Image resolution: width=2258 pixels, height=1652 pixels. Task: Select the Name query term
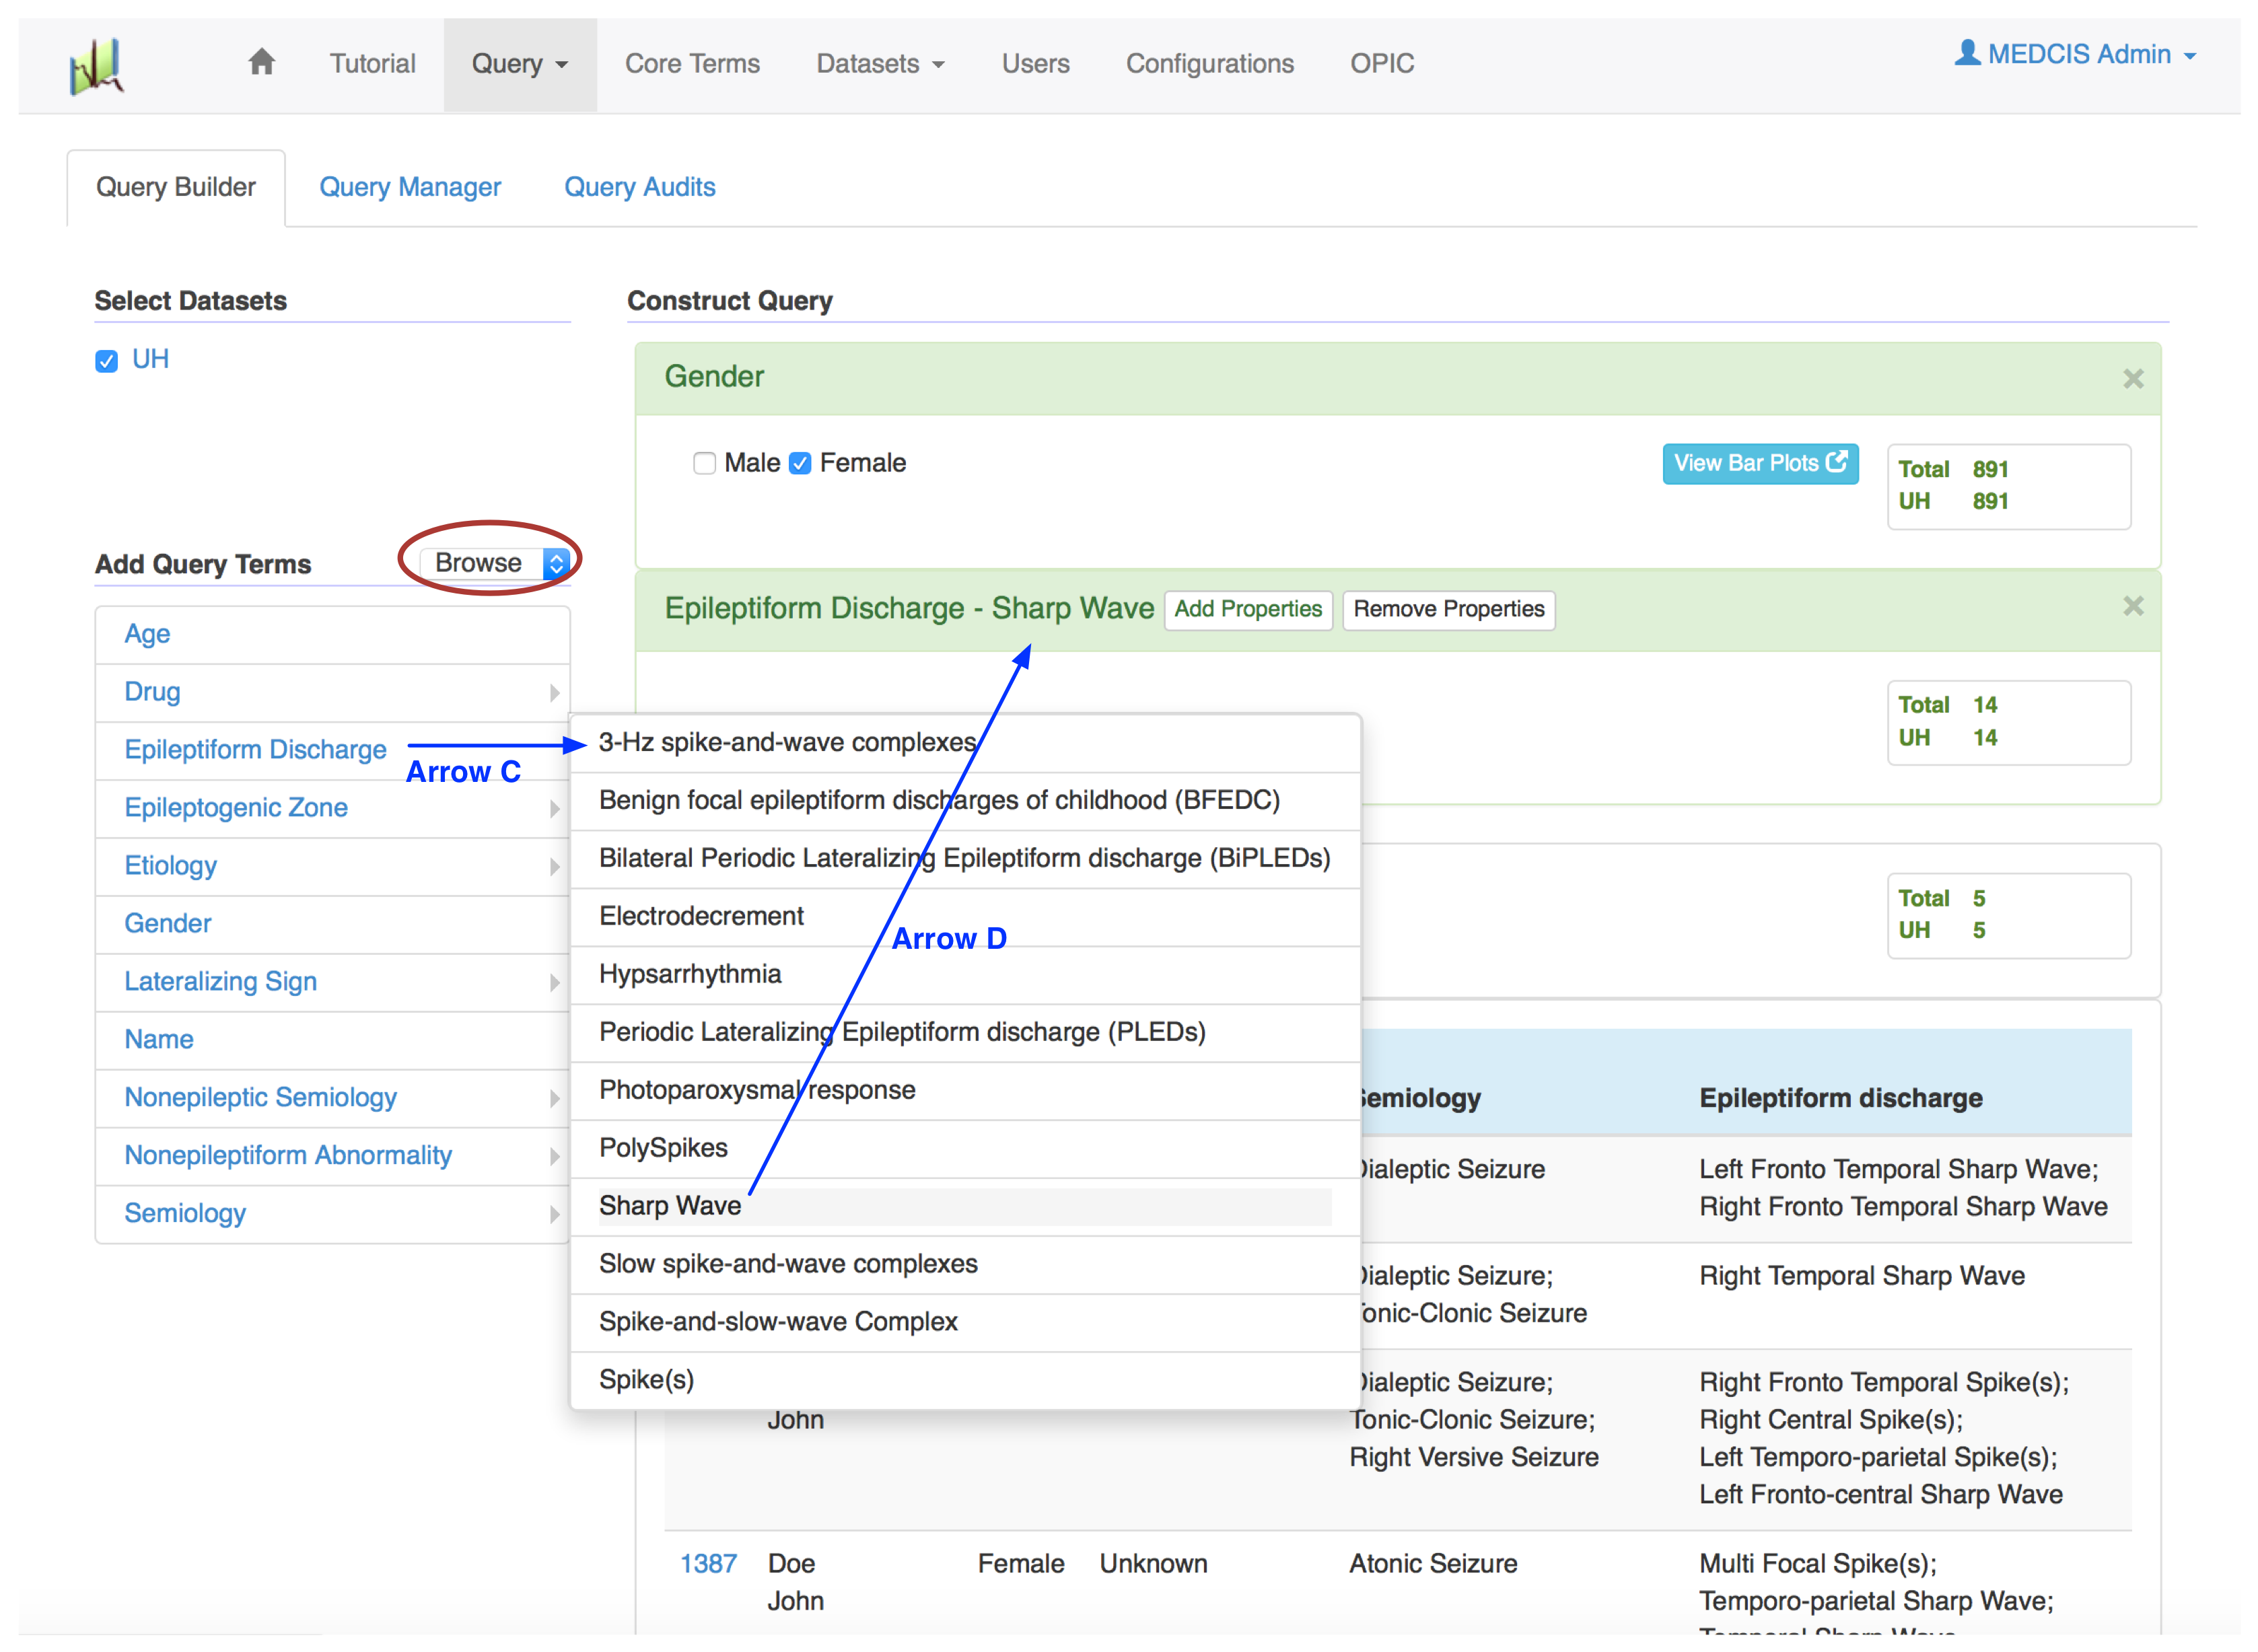[x=332, y=1040]
